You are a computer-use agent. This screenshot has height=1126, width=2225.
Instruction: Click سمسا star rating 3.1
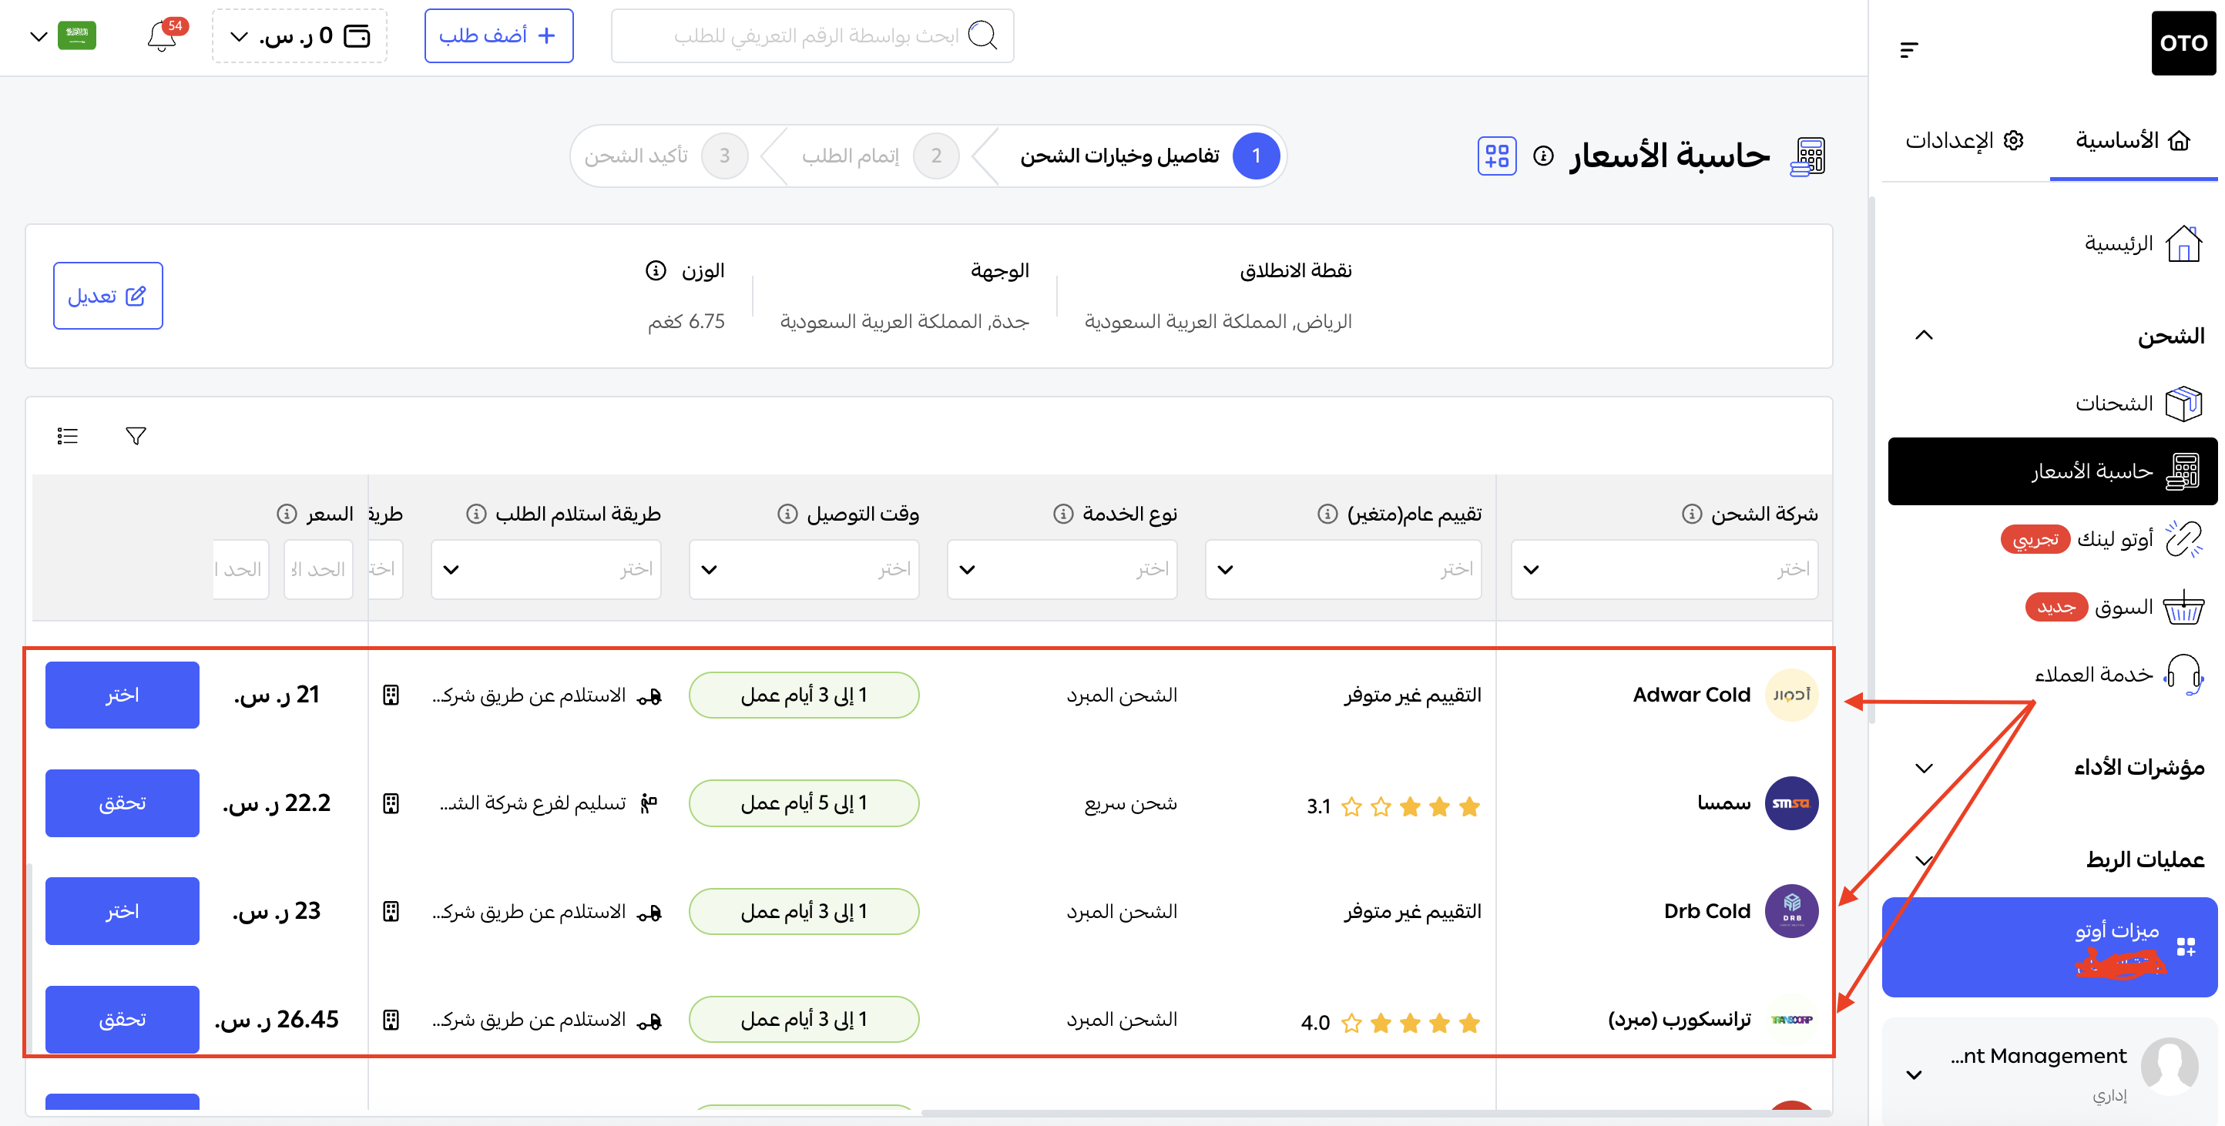[x=1392, y=807]
